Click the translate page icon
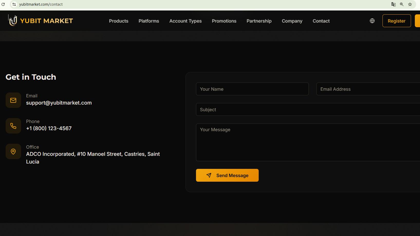Viewport: 420px width, 236px height. click(x=393, y=4)
